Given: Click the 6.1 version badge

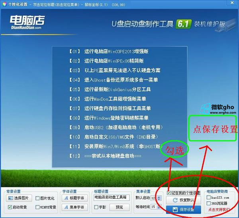Looking at the screenshot, I should (x=184, y=24).
